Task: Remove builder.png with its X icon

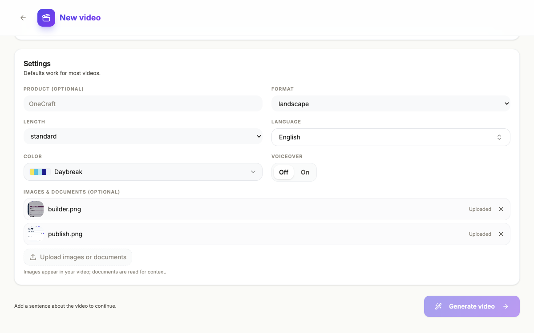Action: point(501,209)
